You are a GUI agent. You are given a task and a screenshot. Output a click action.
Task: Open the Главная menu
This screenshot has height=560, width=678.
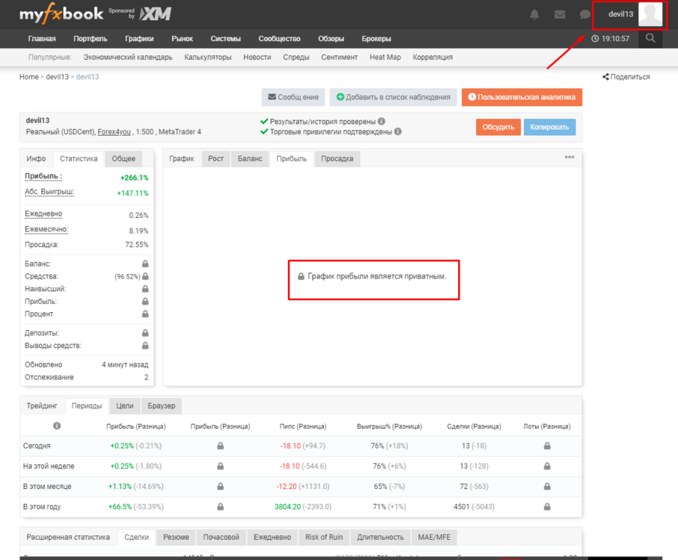[x=42, y=38]
